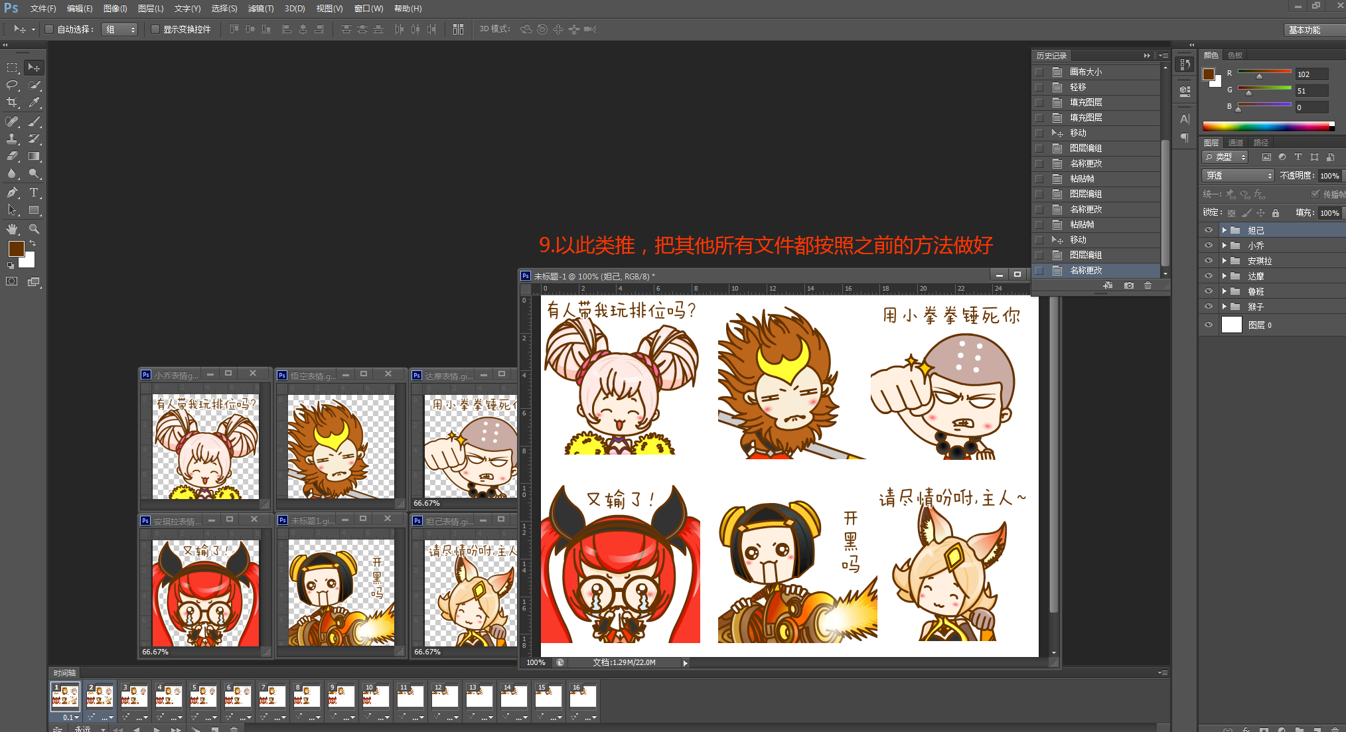1346x732 pixels.
Task: Switch to the 通道 tab
Action: (1235, 143)
